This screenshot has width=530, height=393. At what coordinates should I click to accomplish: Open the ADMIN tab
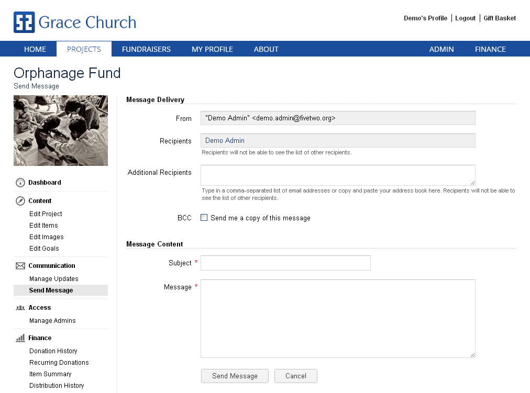pos(441,49)
